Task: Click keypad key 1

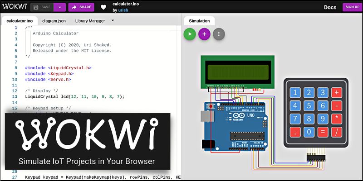Action: [x=295, y=93]
